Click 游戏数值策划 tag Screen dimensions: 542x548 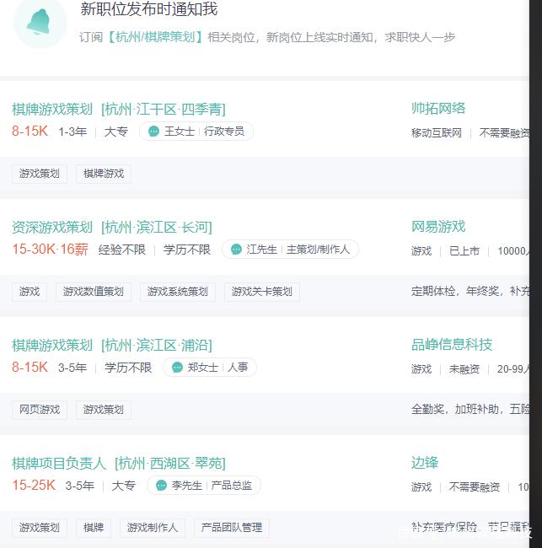(x=94, y=292)
